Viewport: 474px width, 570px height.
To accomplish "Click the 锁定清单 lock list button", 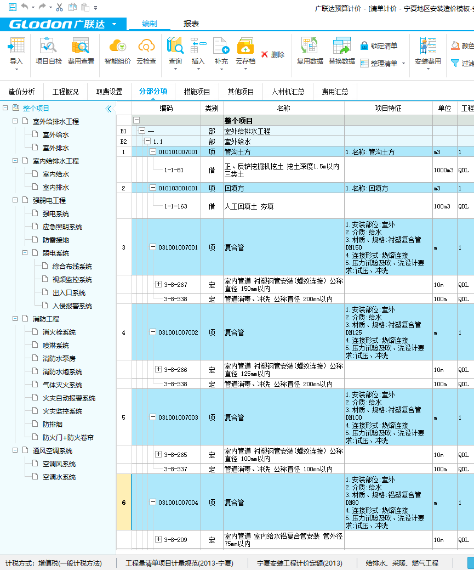I will point(378,46).
